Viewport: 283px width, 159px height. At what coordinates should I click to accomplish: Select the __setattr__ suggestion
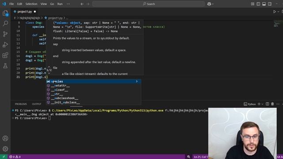[93, 86]
